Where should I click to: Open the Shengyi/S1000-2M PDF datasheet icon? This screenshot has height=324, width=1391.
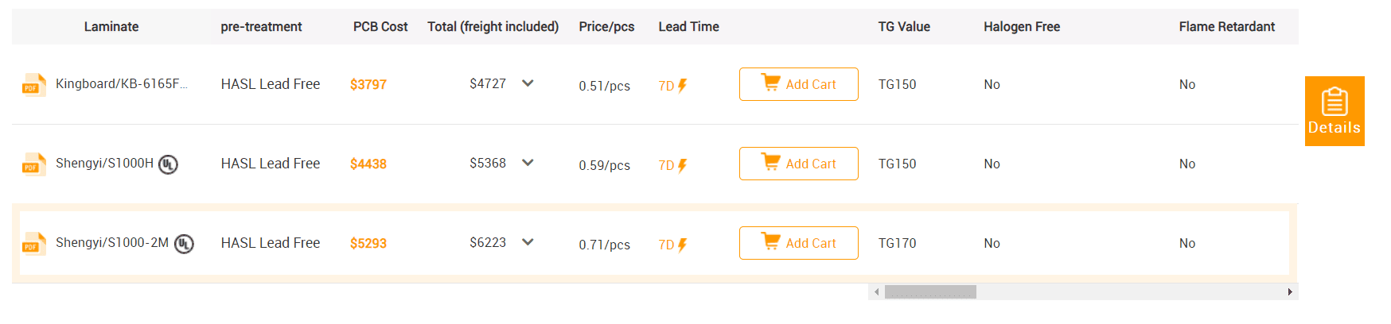[x=33, y=244]
